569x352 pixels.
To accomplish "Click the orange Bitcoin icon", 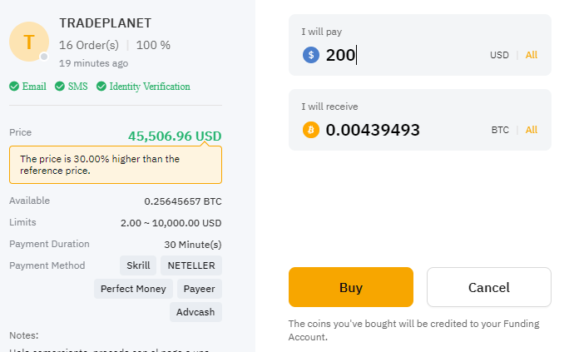I will 311,130.
